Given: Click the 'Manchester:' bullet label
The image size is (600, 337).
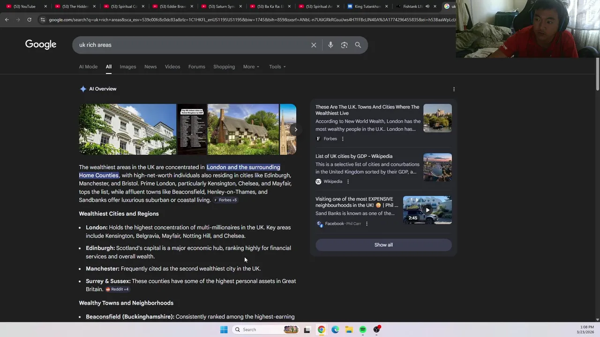Looking at the screenshot, I should tap(103, 269).
